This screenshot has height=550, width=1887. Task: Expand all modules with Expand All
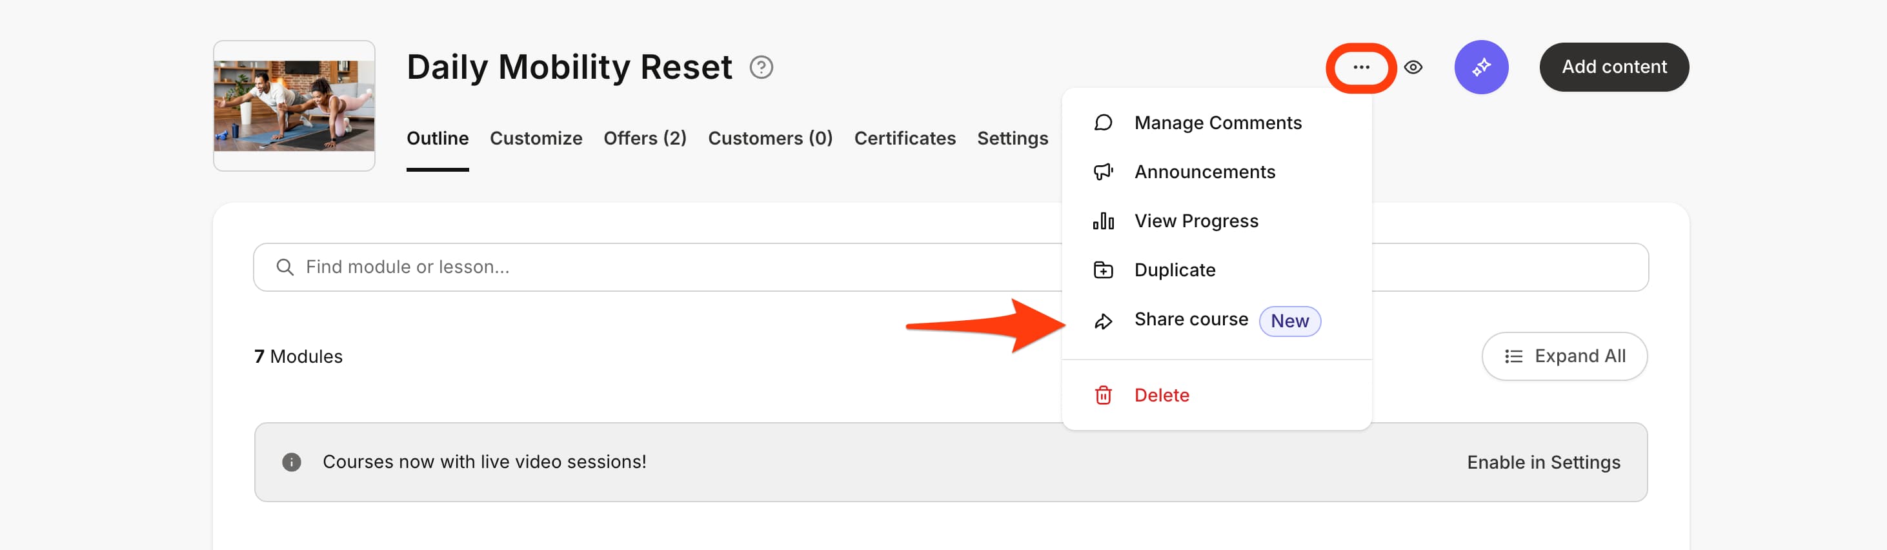(1564, 356)
